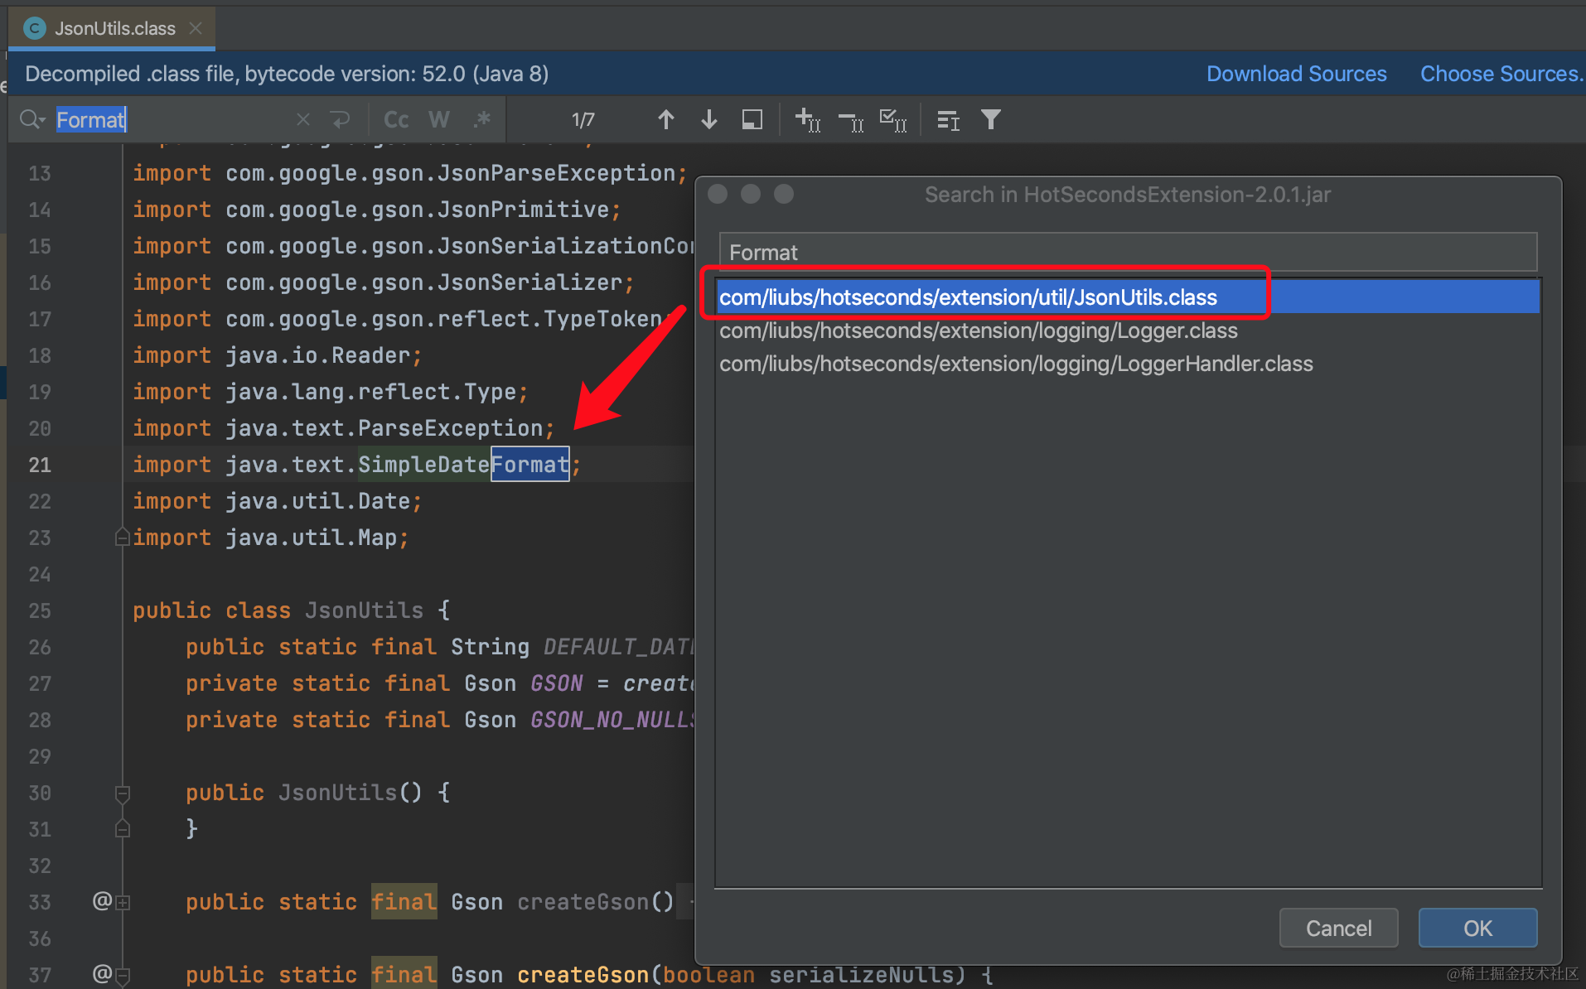Image resolution: width=1586 pixels, height=989 pixels.
Task: Click the Choose Sources link
Action: point(1501,74)
